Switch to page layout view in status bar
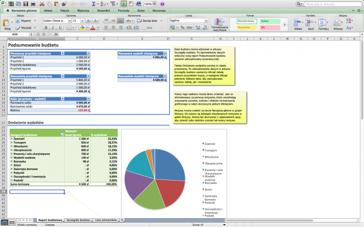This screenshot has width=364, height=227. [x=12, y=223]
